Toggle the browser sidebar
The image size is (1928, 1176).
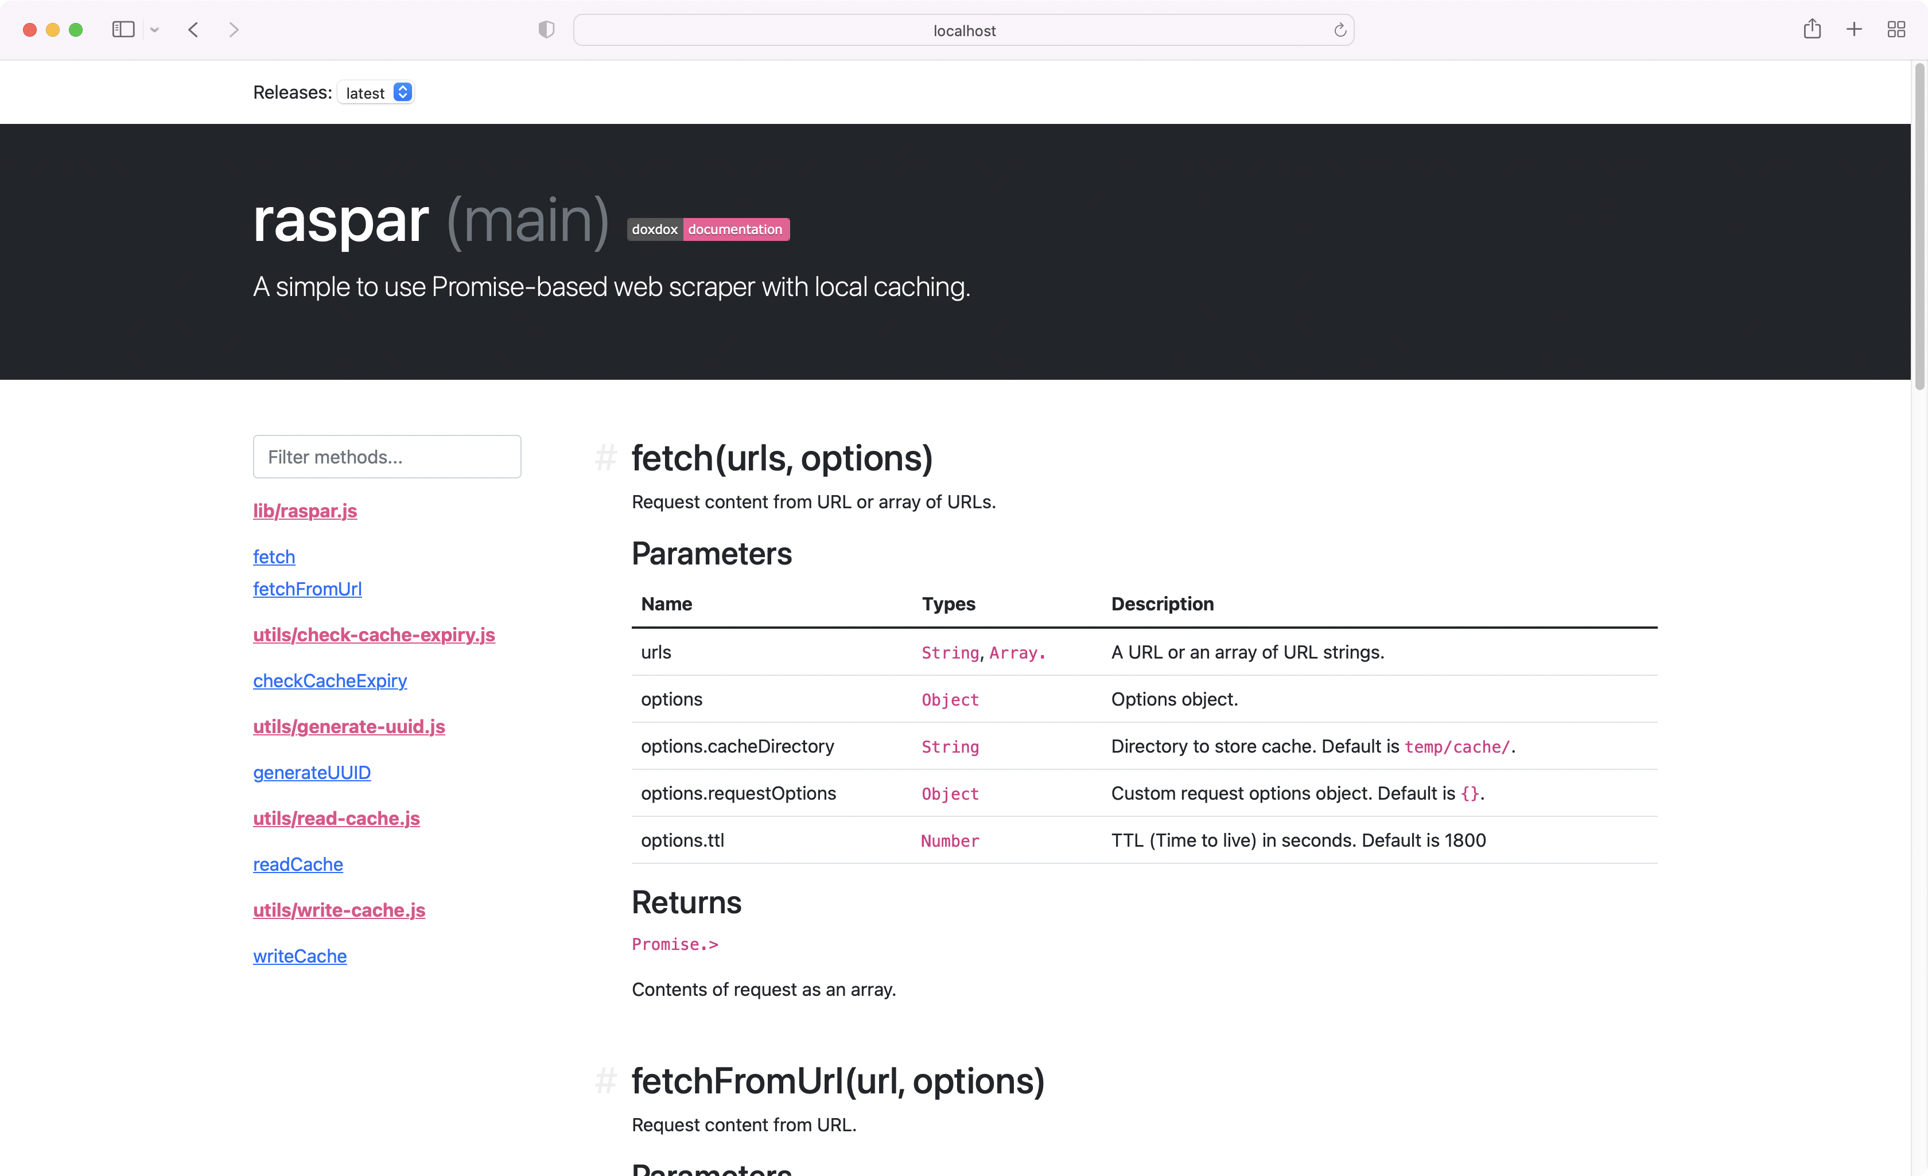click(x=123, y=30)
